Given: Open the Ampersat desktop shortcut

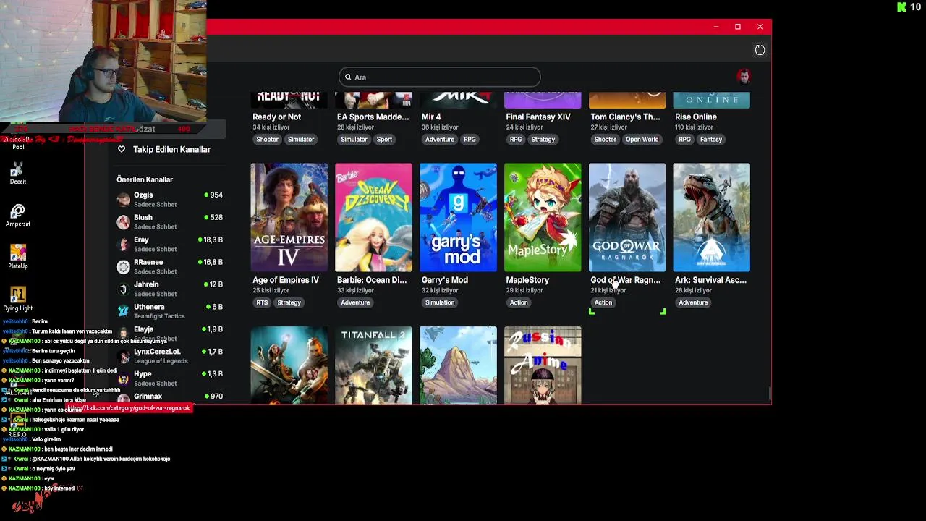Looking at the screenshot, I should click(x=18, y=216).
